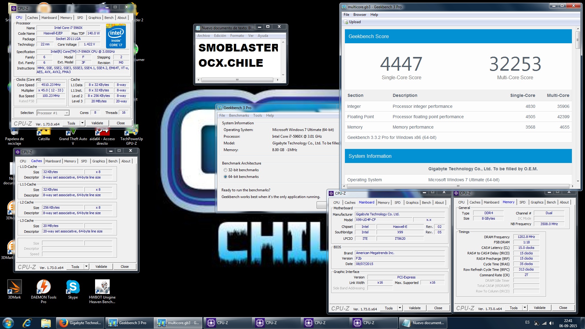Open DAEMON Tools Pro desktop shortcut
585x329 pixels.
(x=44, y=292)
